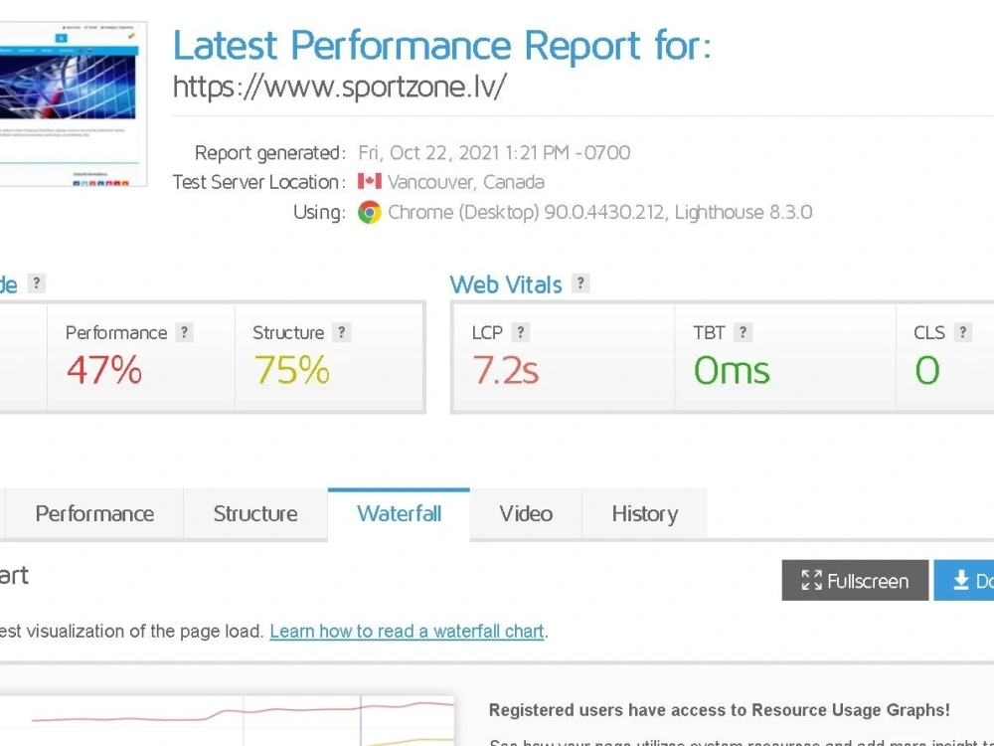This screenshot has height=746, width=994.
Task: Click the https://www.sportzone.lv/ URL text
Action: point(339,87)
